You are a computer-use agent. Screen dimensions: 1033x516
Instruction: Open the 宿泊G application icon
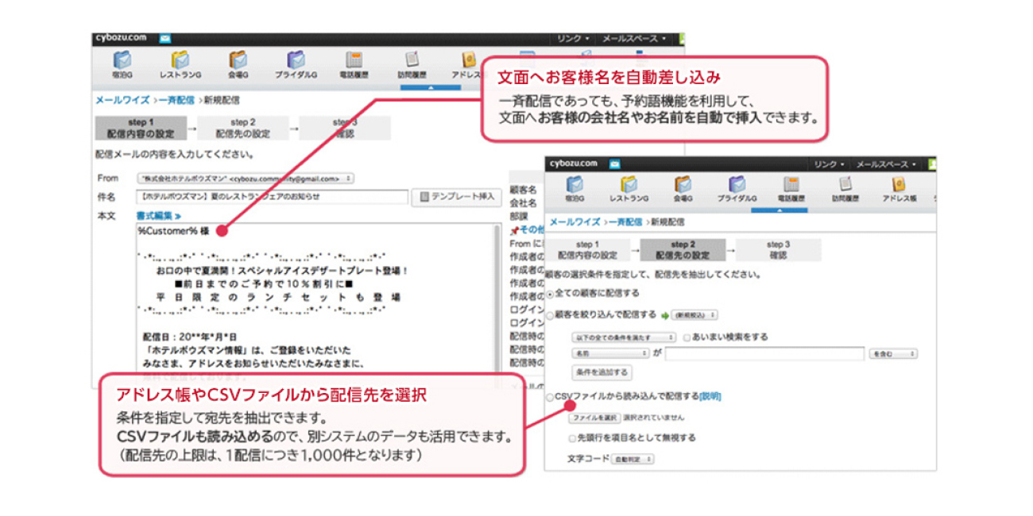click(121, 60)
